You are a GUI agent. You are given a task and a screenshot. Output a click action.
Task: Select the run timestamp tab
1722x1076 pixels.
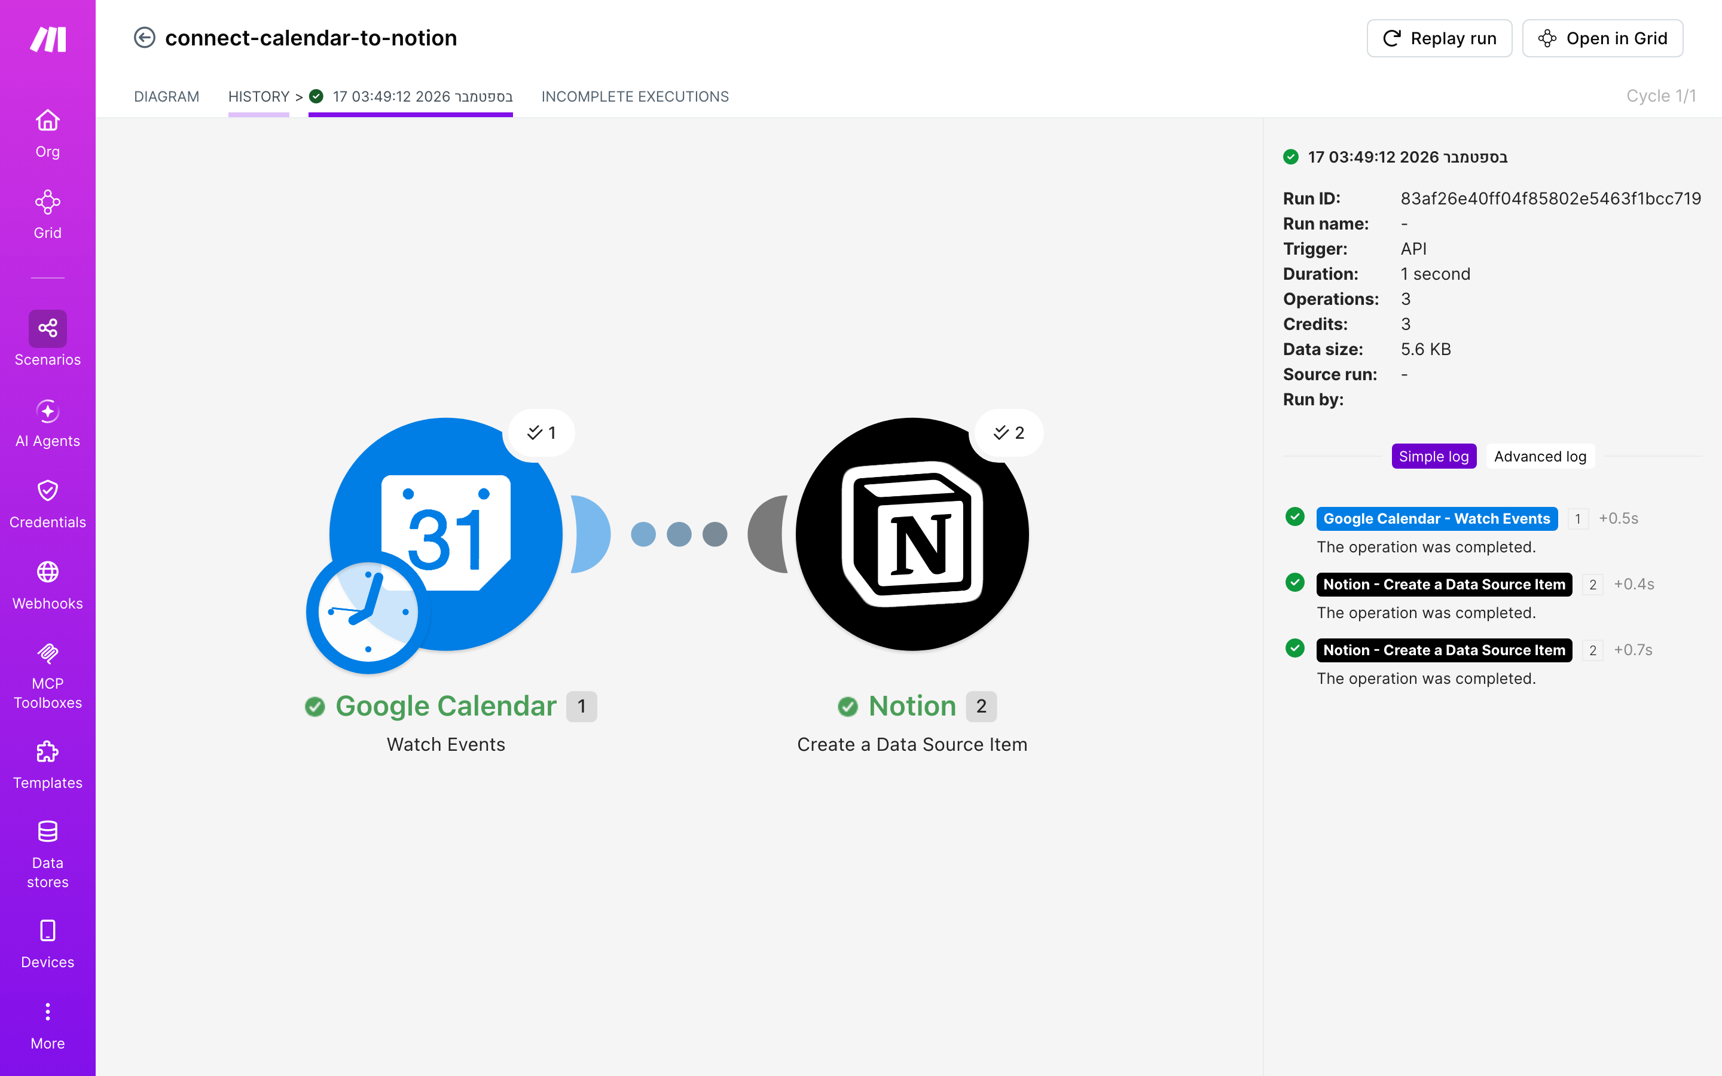(411, 96)
